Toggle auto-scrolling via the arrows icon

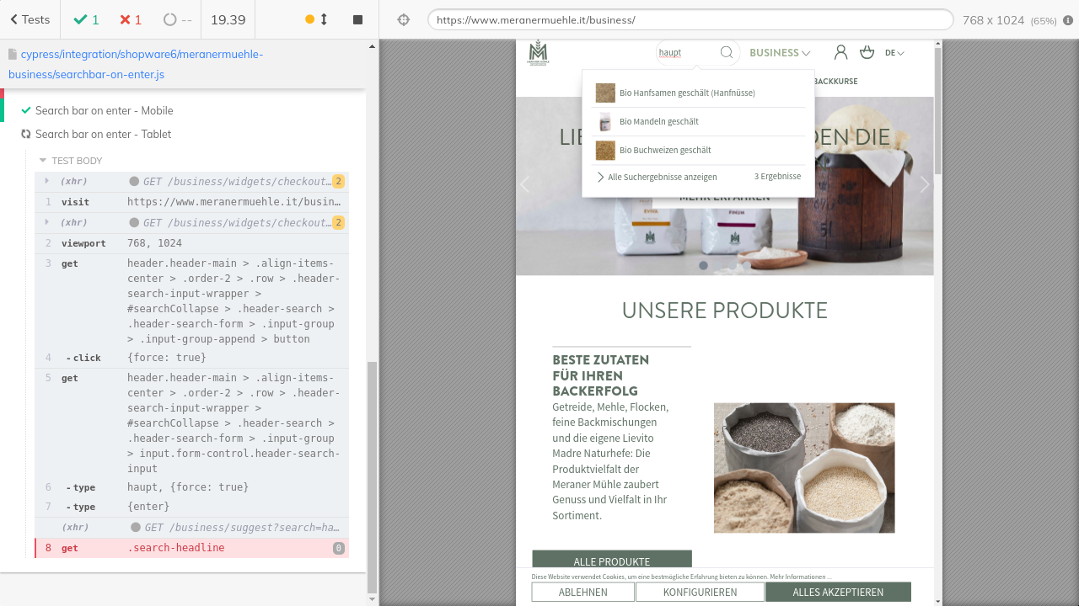[324, 19]
